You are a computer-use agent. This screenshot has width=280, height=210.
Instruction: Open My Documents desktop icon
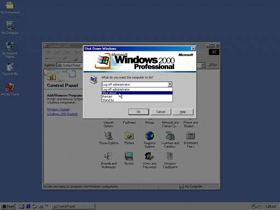(10, 7)
